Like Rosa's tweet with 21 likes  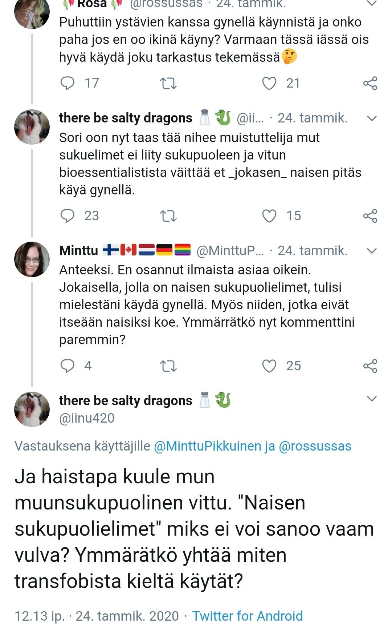269,83
